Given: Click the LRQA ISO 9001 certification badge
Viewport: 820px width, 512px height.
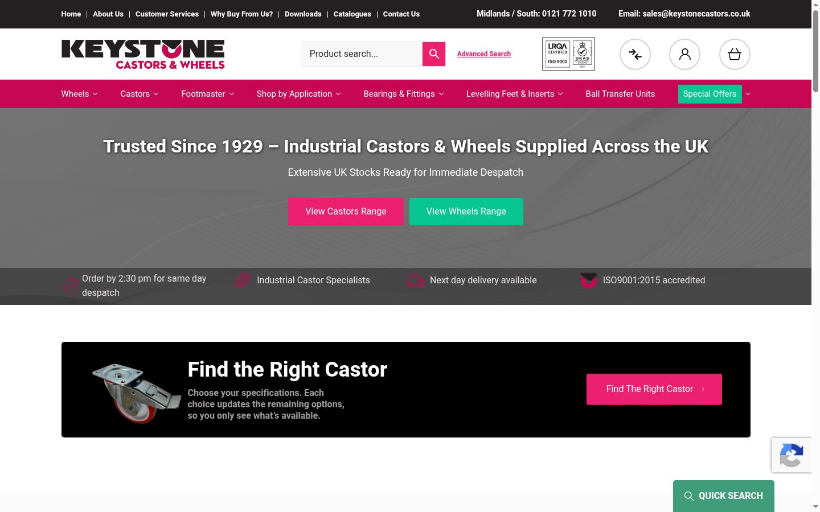Looking at the screenshot, I should pyautogui.click(x=568, y=54).
